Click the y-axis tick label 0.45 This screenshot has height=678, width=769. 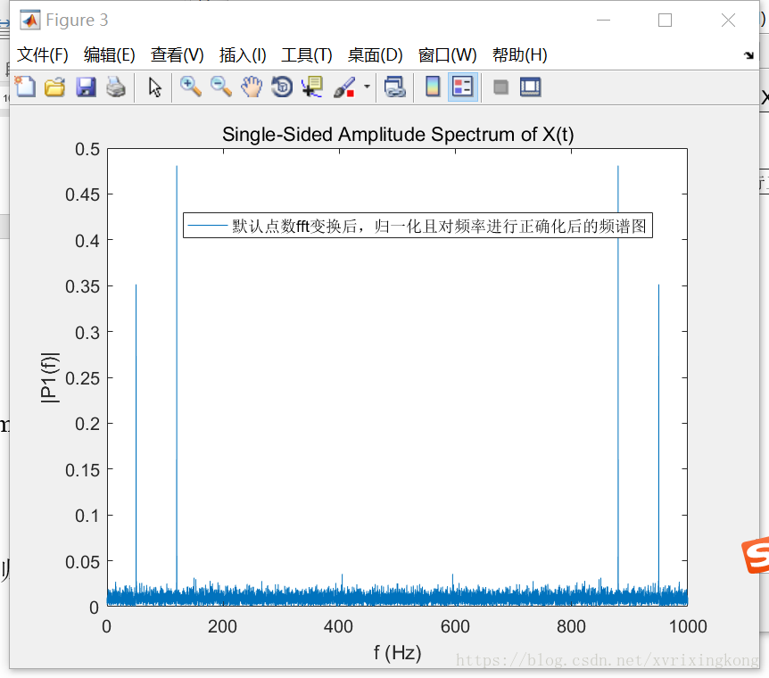(x=82, y=194)
